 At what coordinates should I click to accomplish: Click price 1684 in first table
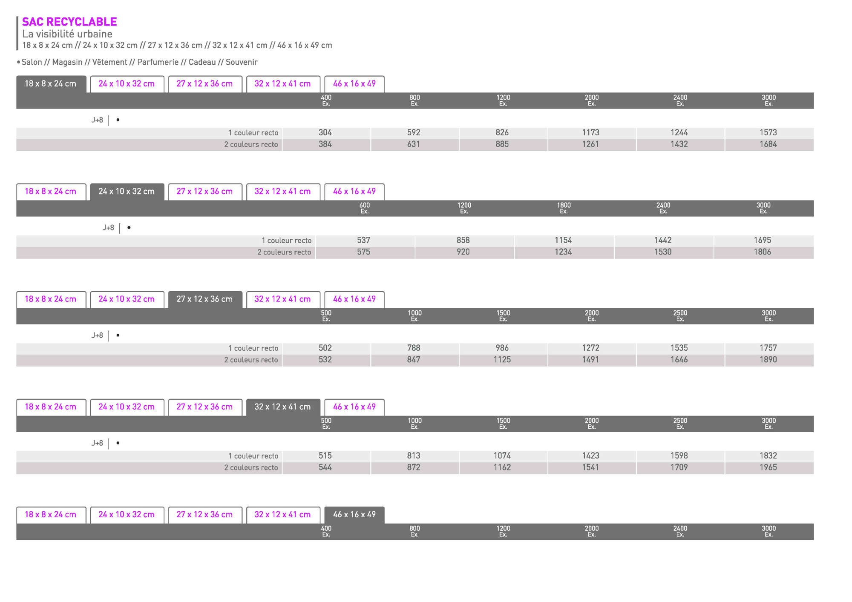pyautogui.click(x=768, y=144)
